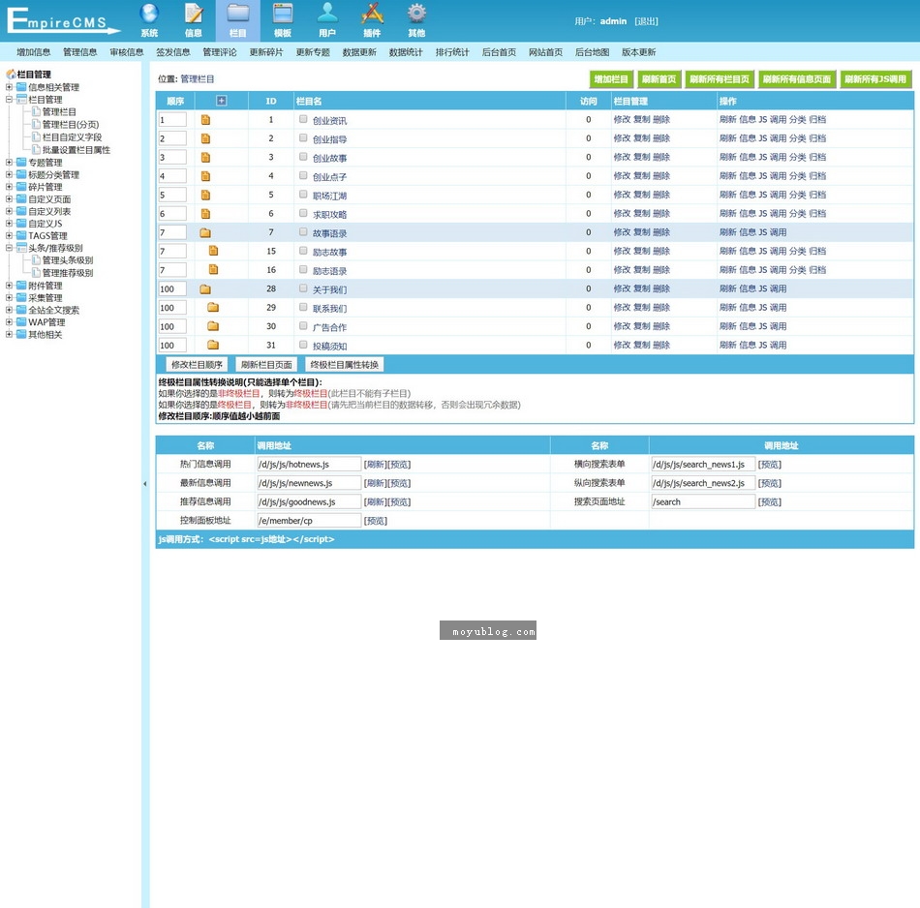Expand the 标题分类管理 tree node
Image resolution: width=920 pixels, height=908 pixels.
[x=9, y=174]
